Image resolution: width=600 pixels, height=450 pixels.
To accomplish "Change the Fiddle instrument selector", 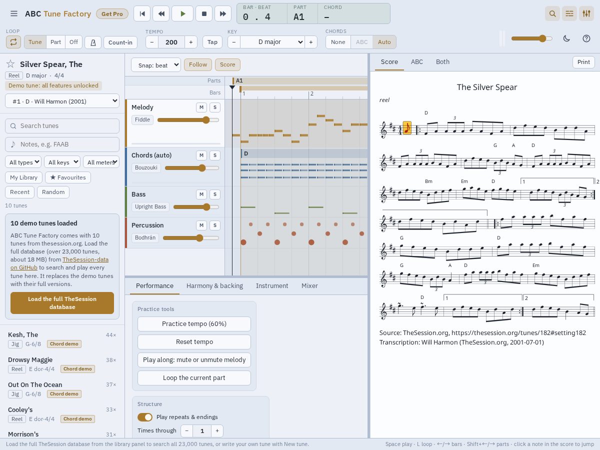I will pos(142,119).
